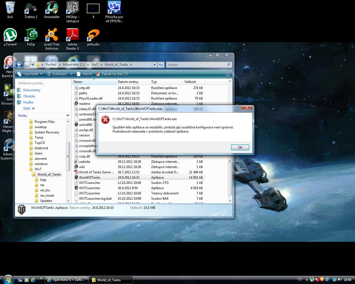Viewport: 355px width, 284px height.
Task: Click OK in the error dialog
Action: 240,147
